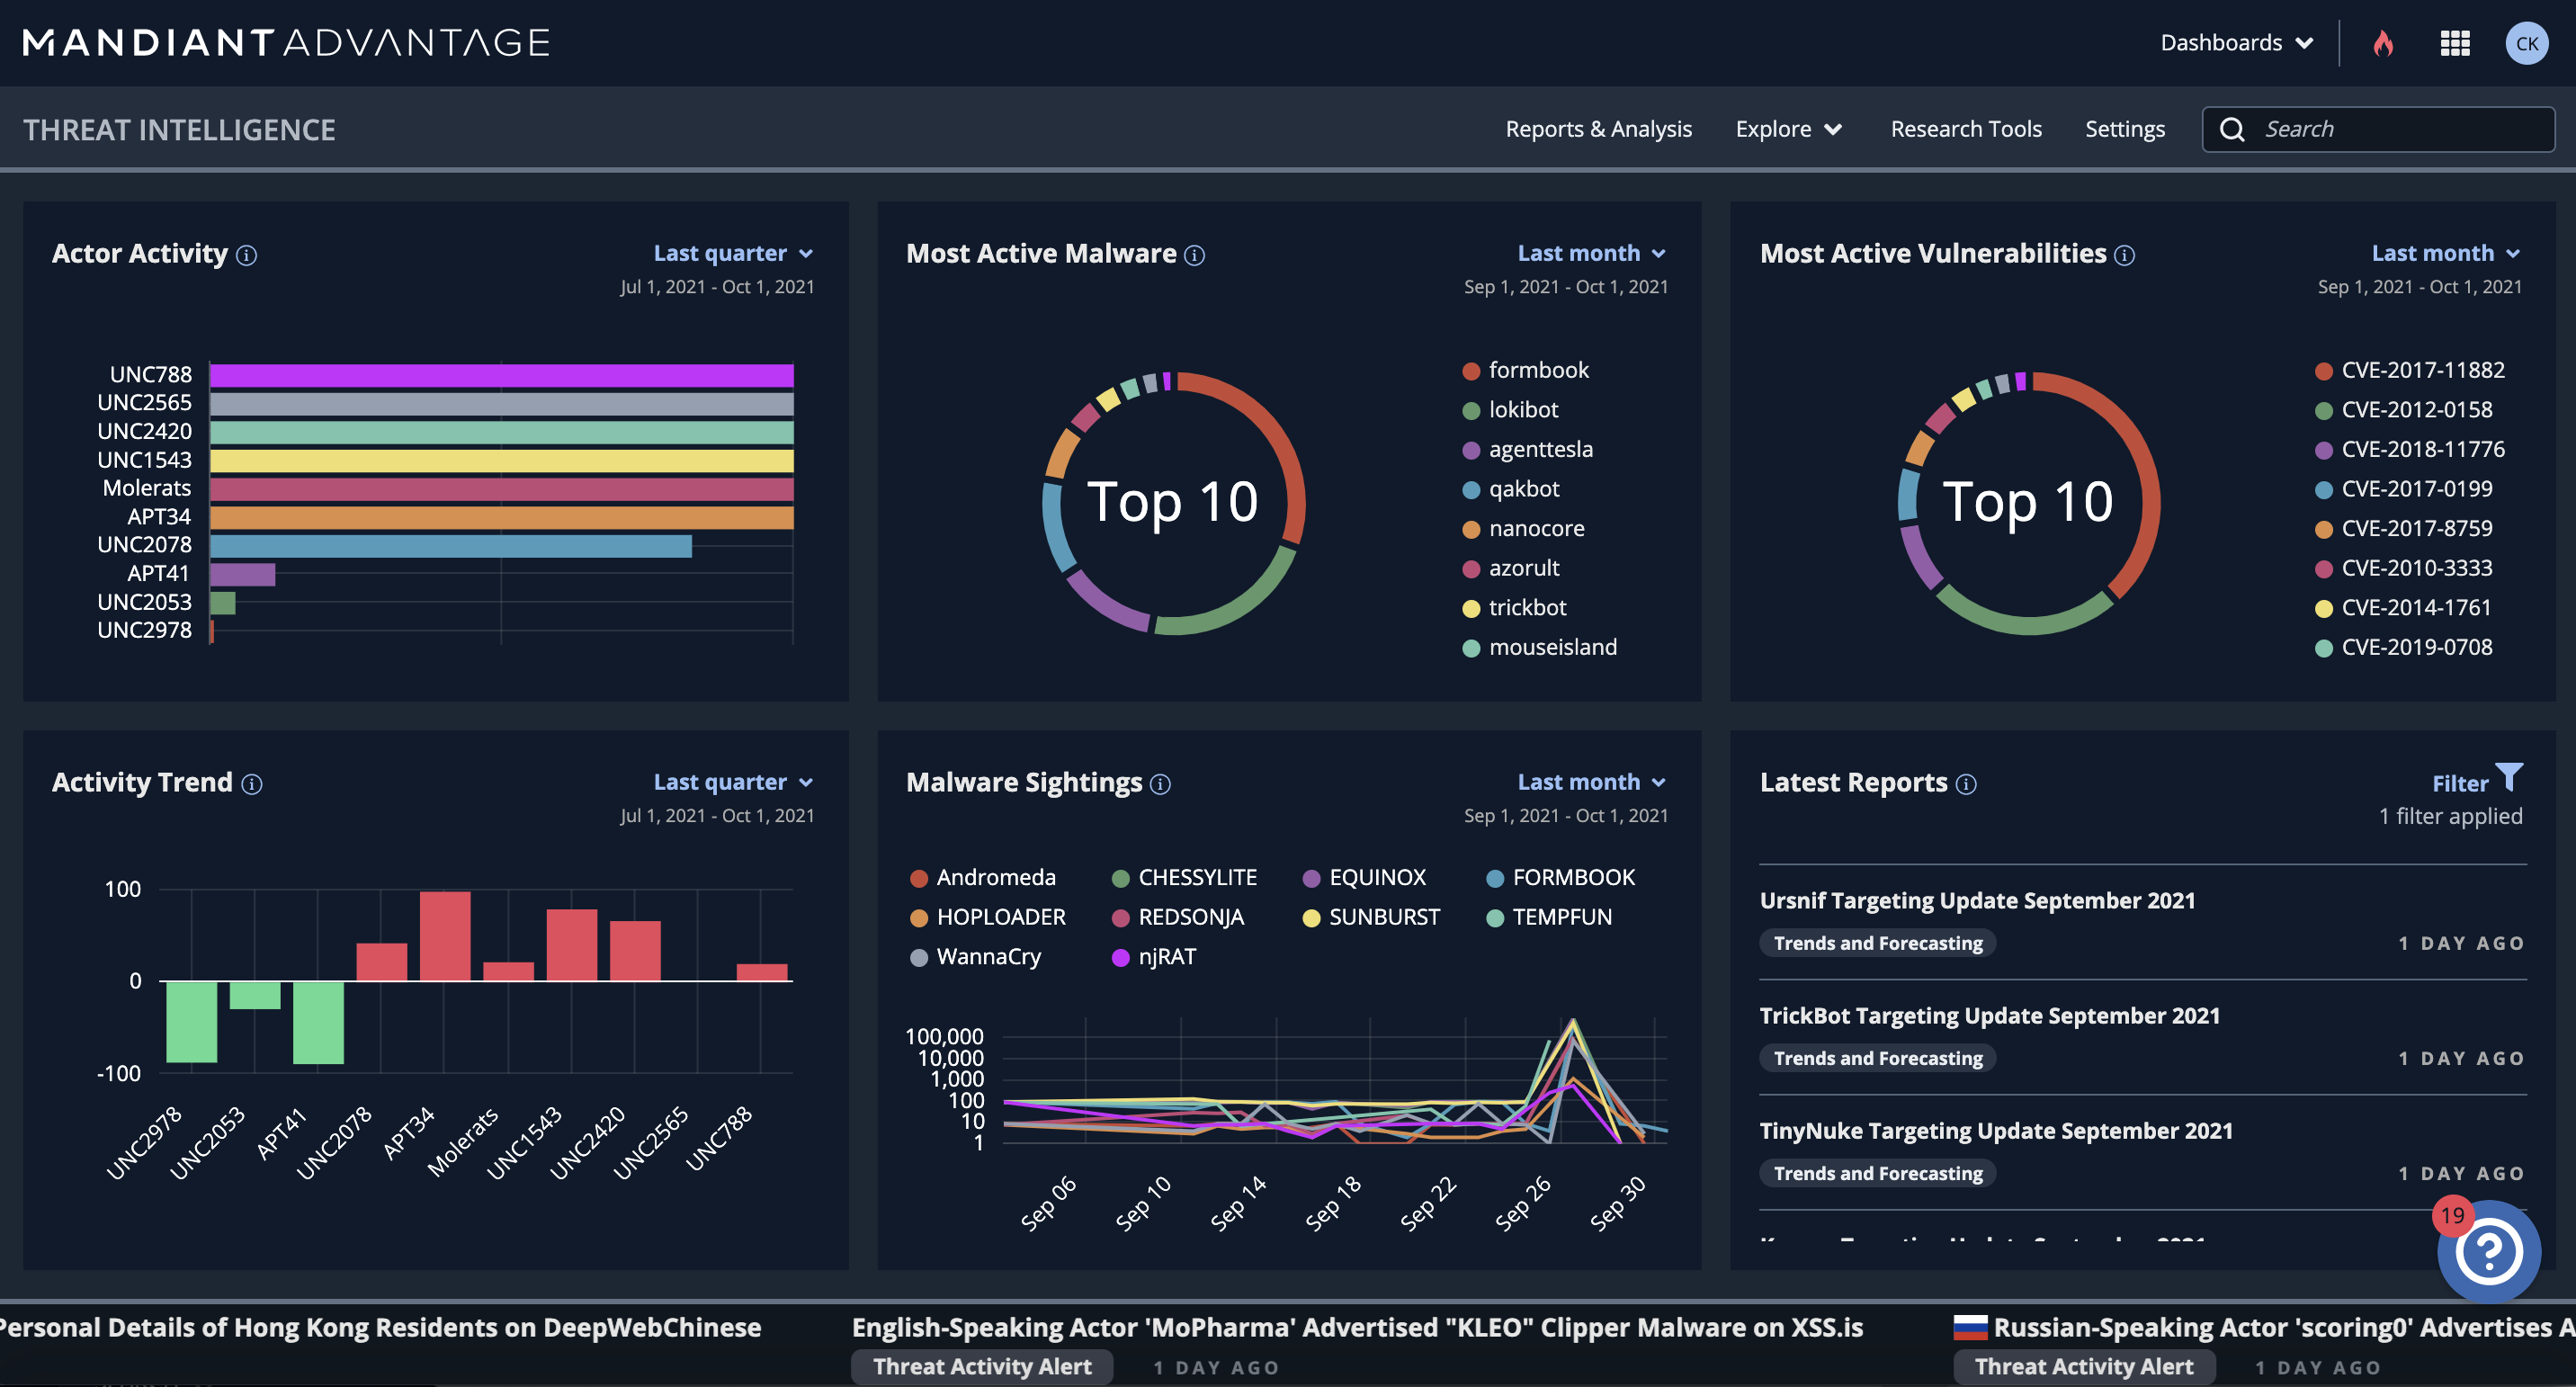Viewport: 2576px width, 1387px height.
Task: Click the Latest Reports filter funnel icon
Action: pyautogui.click(x=2509, y=777)
